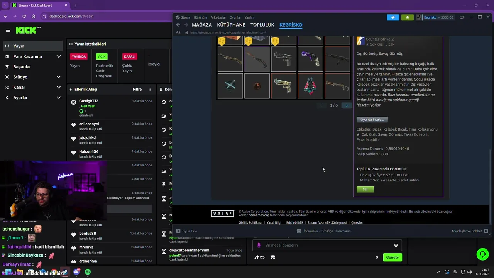The width and height of the screenshot is (494, 278).
Task: Open the green headset support bubble
Action: [482, 254]
